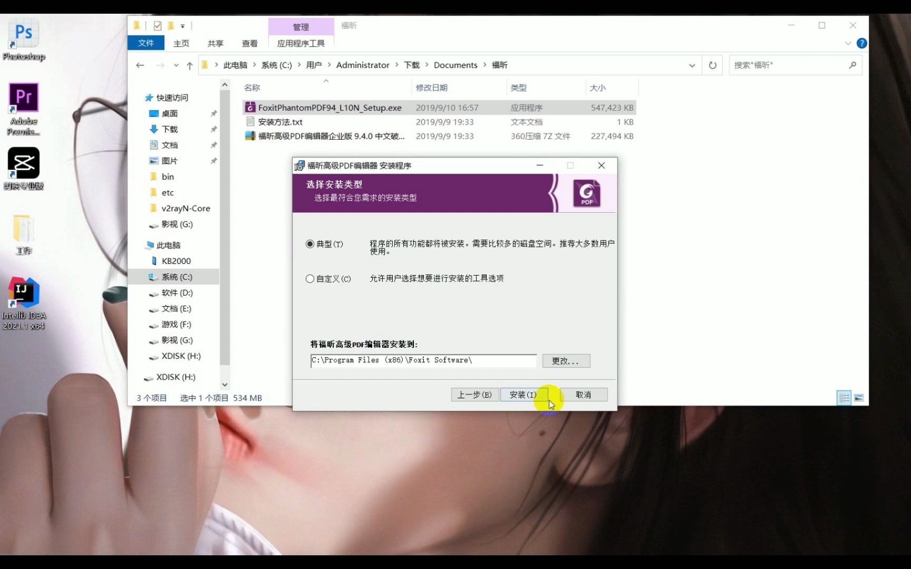Go up one folder level in Explorer
Screen dimensions: 911x569
click(x=190, y=65)
